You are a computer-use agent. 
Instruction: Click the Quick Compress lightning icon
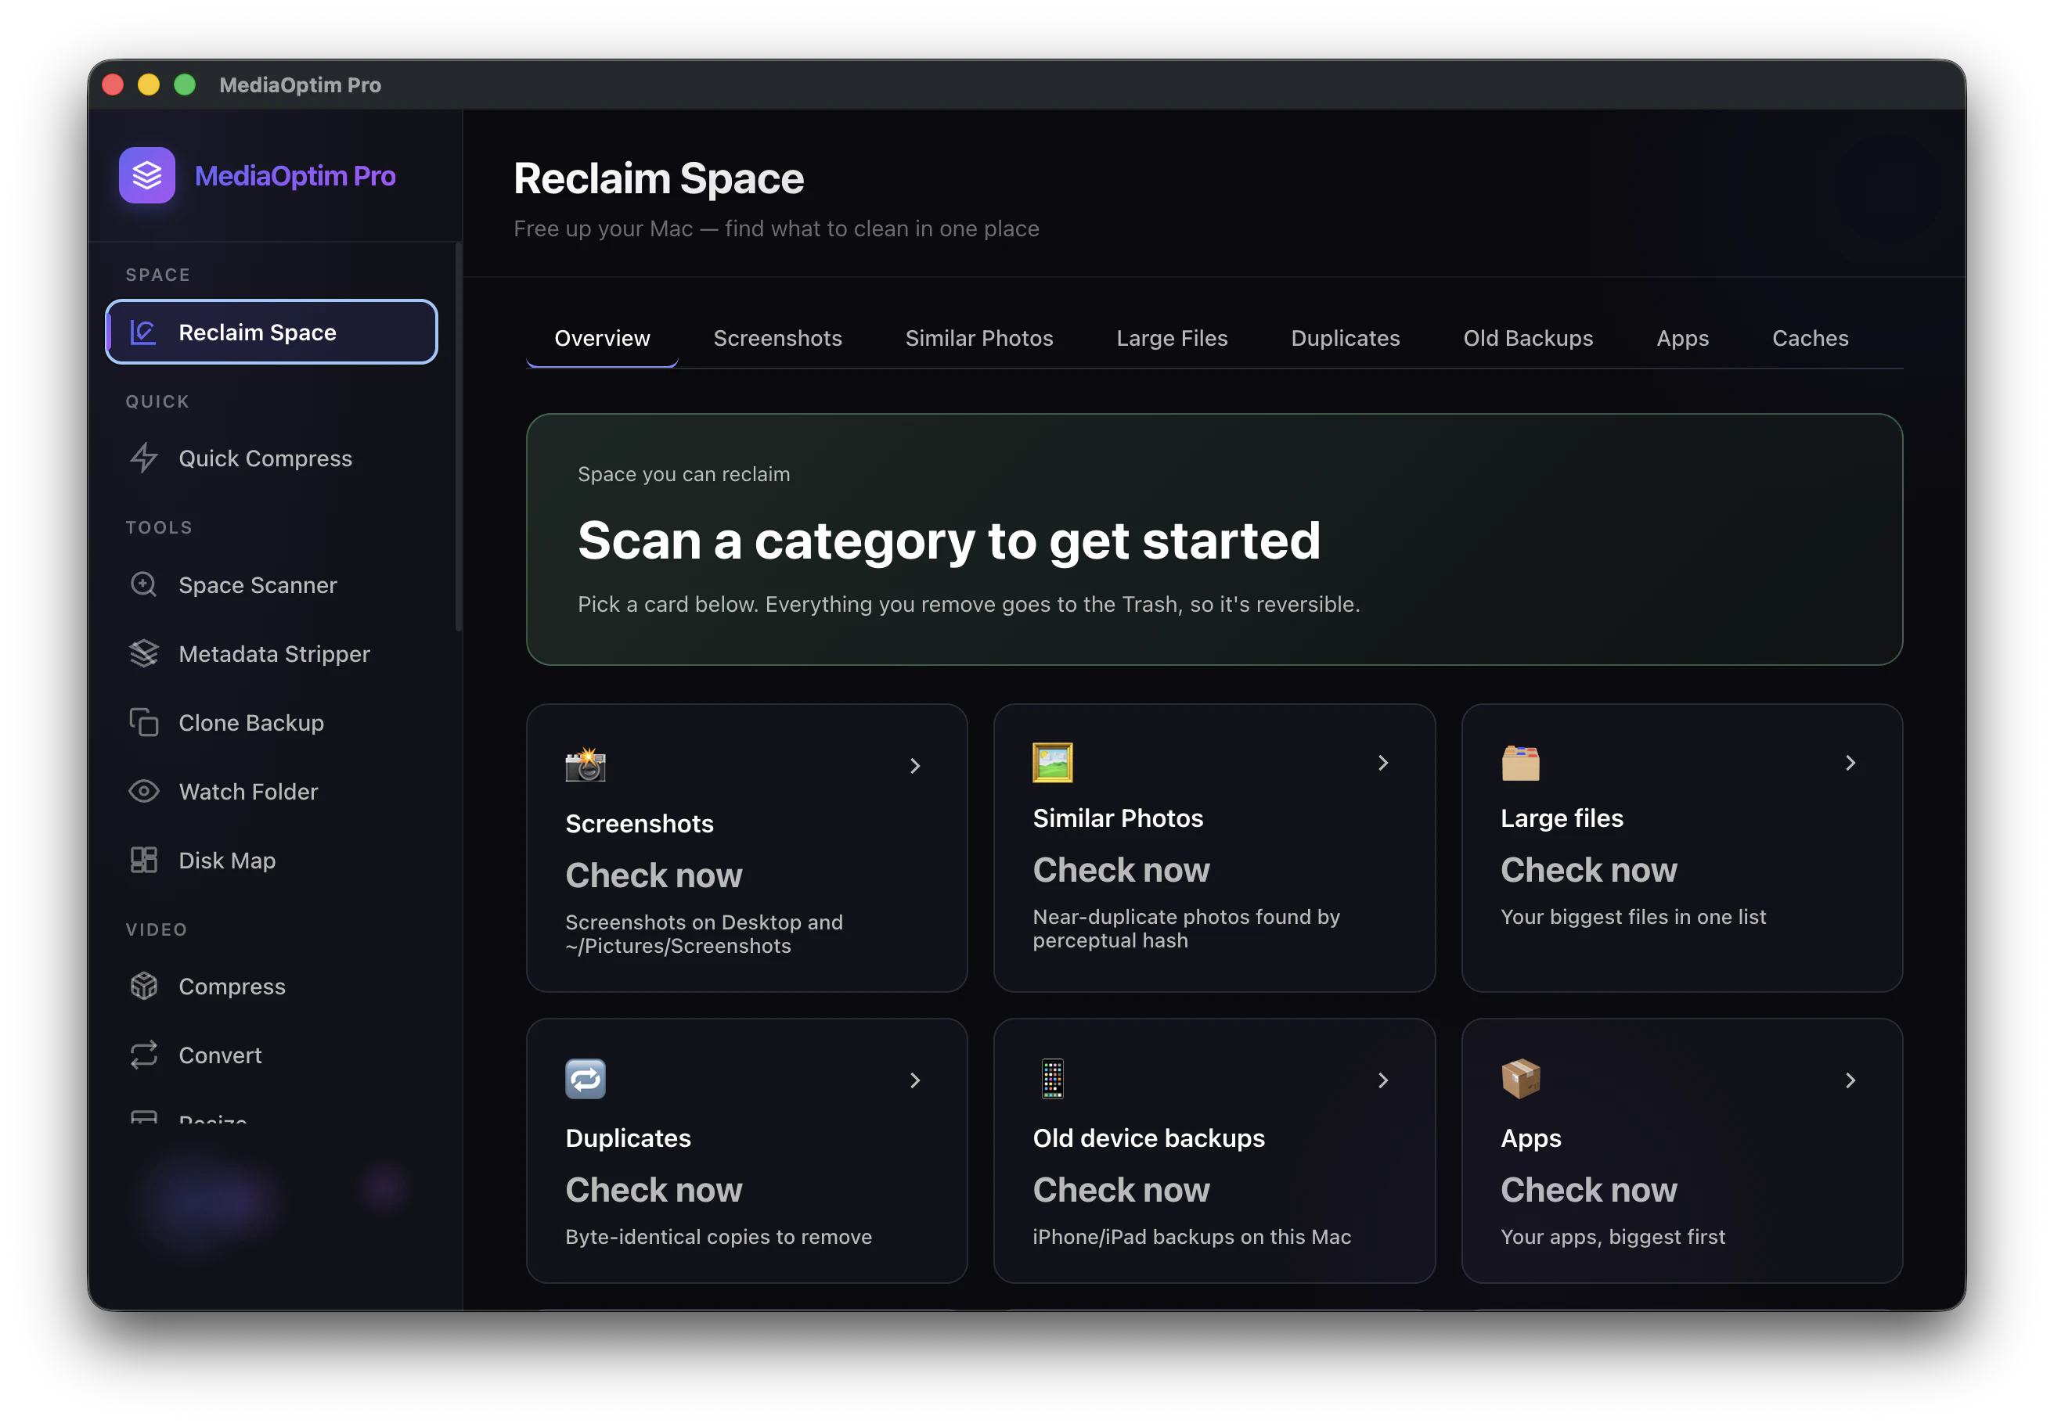pos(143,458)
